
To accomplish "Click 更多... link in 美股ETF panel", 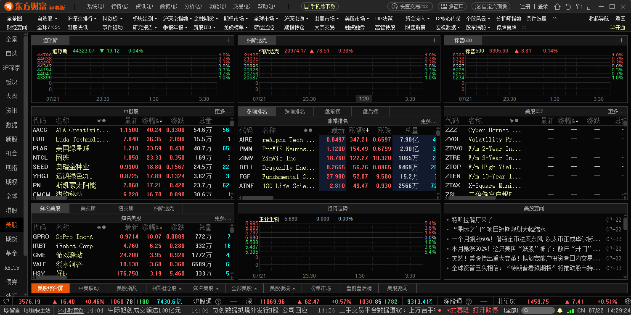I will (x=616, y=111).
